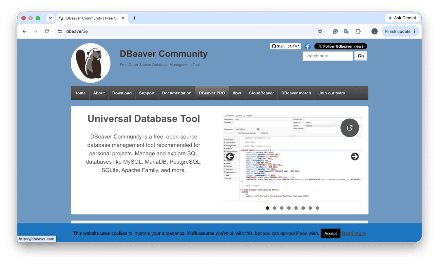The width and height of the screenshot is (439, 265).
Task: Click the DBeaver beaver logo
Action: click(x=91, y=63)
